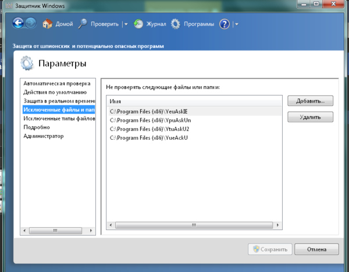Click right arrow of exclusions list scrollbar
The image size is (349, 272).
[277, 225]
